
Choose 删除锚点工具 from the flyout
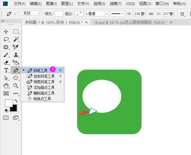(x=43, y=93)
